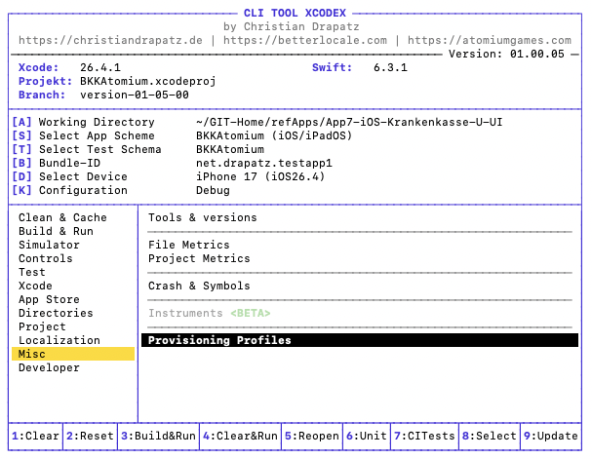Click the iPhone 17 (iOS26.4) device value
The image size is (592, 459).
[x=260, y=176]
